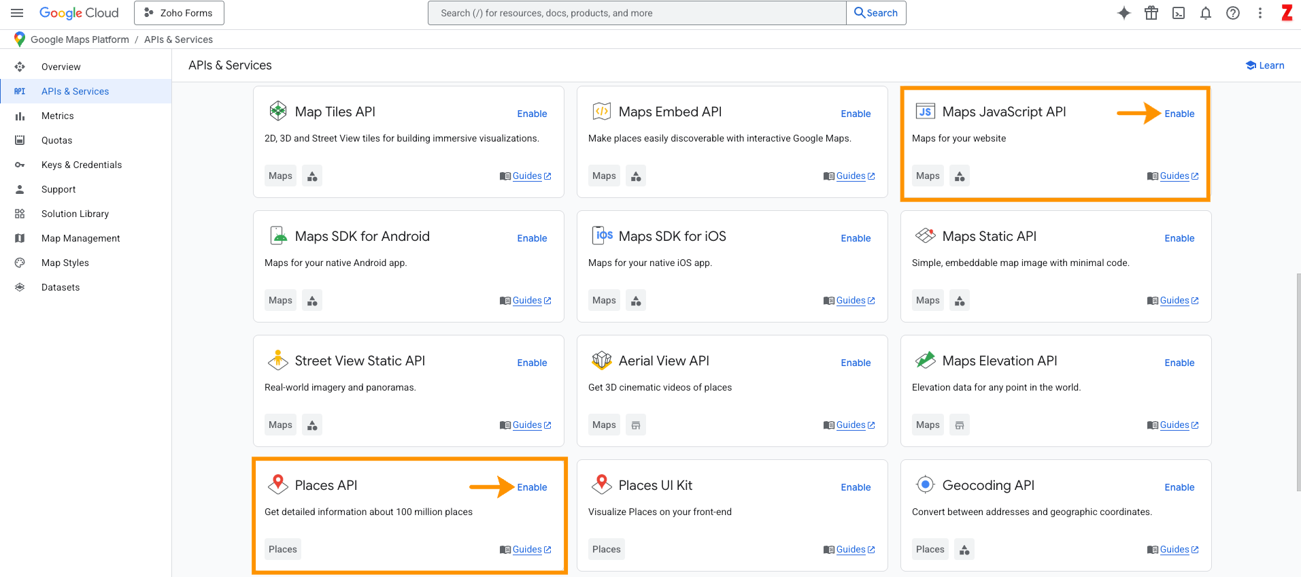1301x577 pixels.
Task: Click the Gemini sparkle icon
Action: coord(1124,13)
